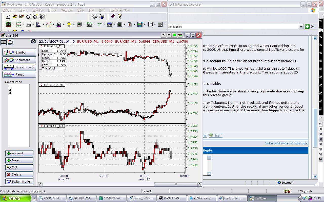The image size is (324, 202).
Task: Click the double down-arrow icon in chart14 title bar
Action: (163, 35)
